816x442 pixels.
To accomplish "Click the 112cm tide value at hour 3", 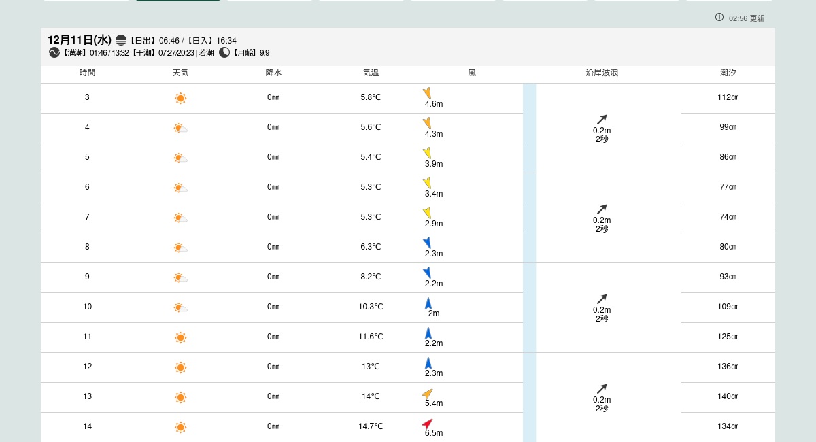I will tap(728, 97).
